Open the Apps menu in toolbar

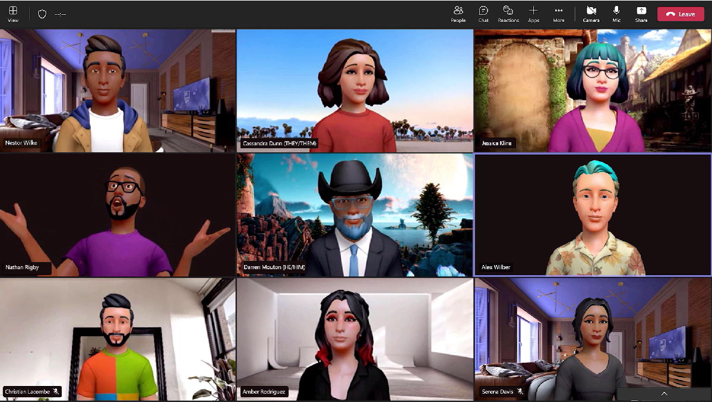click(533, 14)
